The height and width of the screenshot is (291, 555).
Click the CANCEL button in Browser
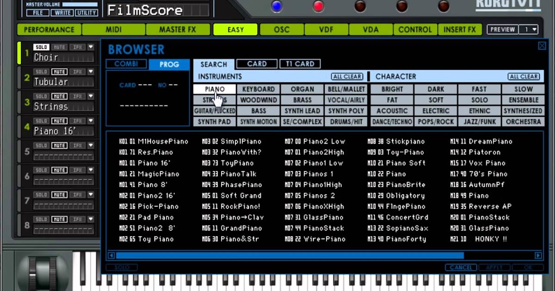(461, 267)
